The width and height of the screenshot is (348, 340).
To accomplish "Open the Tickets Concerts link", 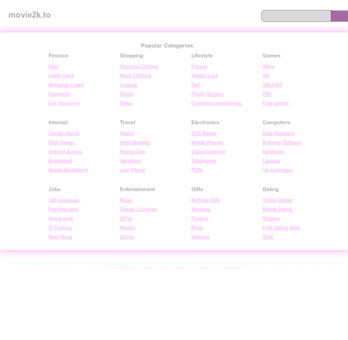I will [138, 210].
